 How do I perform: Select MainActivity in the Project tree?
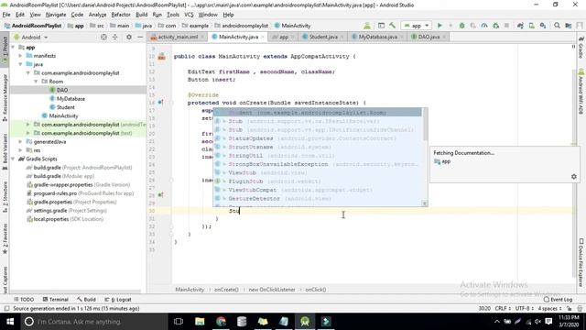click(x=63, y=115)
